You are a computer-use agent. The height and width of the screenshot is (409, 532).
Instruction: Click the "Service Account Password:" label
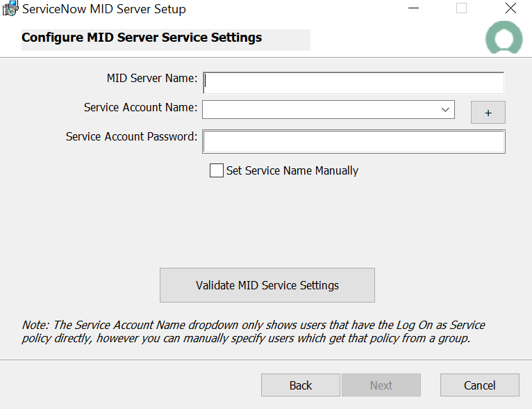(131, 137)
